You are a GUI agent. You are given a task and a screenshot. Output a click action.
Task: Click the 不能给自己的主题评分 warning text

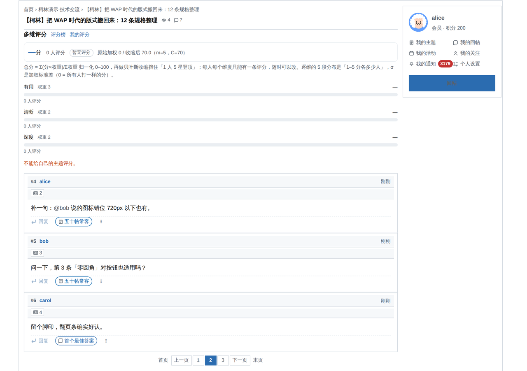coord(50,163)
